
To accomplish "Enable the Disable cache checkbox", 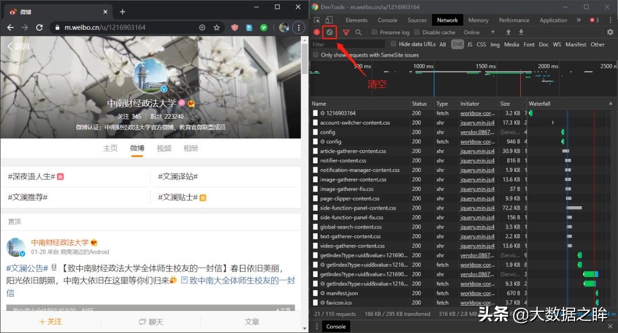I will click(416, 33).
